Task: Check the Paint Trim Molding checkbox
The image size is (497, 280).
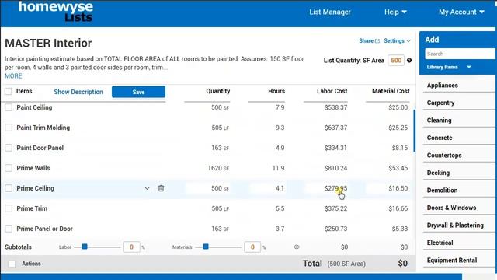Action: pos(9,128)
